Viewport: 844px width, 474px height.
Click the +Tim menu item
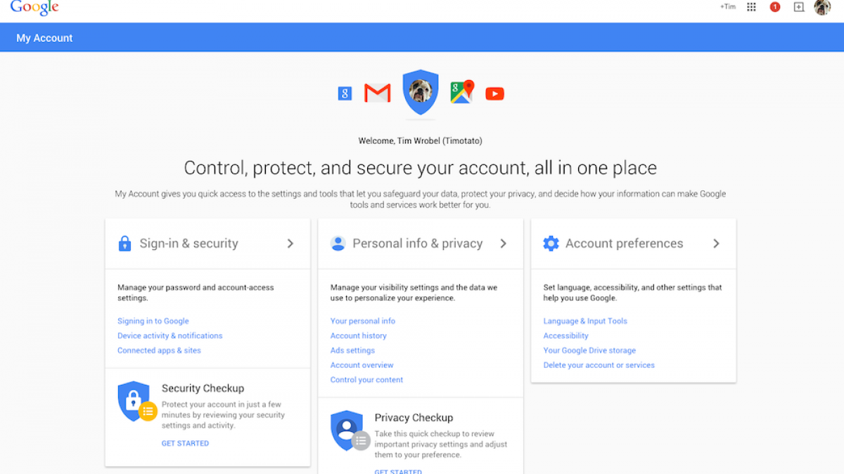pyautogui.click(x=727, y=7)
